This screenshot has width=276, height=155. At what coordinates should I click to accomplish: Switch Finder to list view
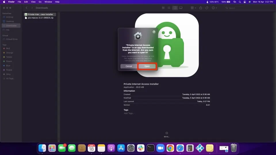(169, 8)
